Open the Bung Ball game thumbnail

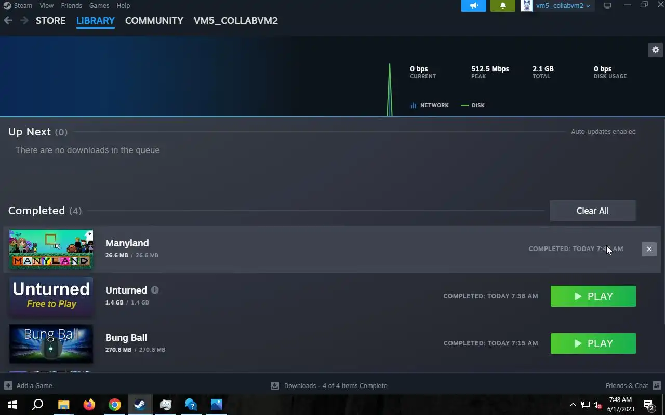click(x=51, y=343)
